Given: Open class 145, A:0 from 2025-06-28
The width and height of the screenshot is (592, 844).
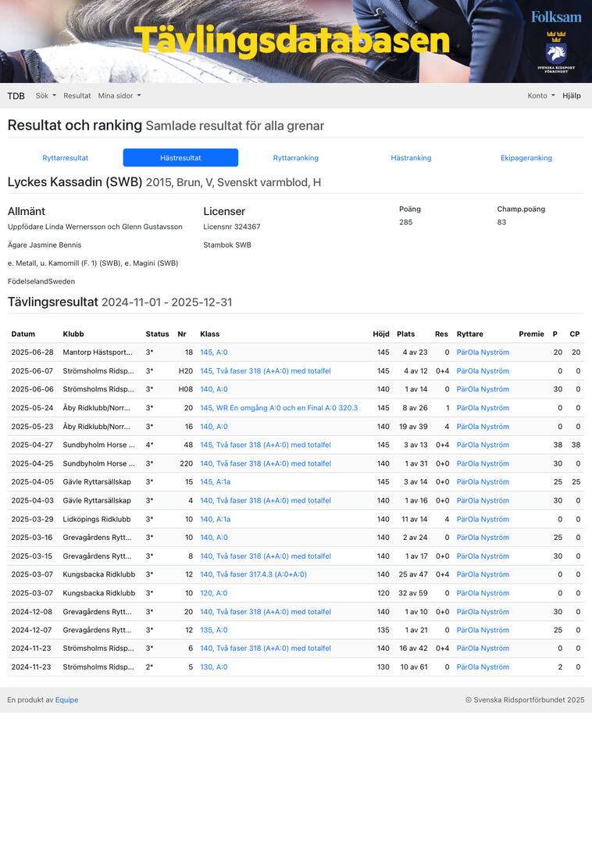Looking at the screenshot, I should (x=214, y=352).
